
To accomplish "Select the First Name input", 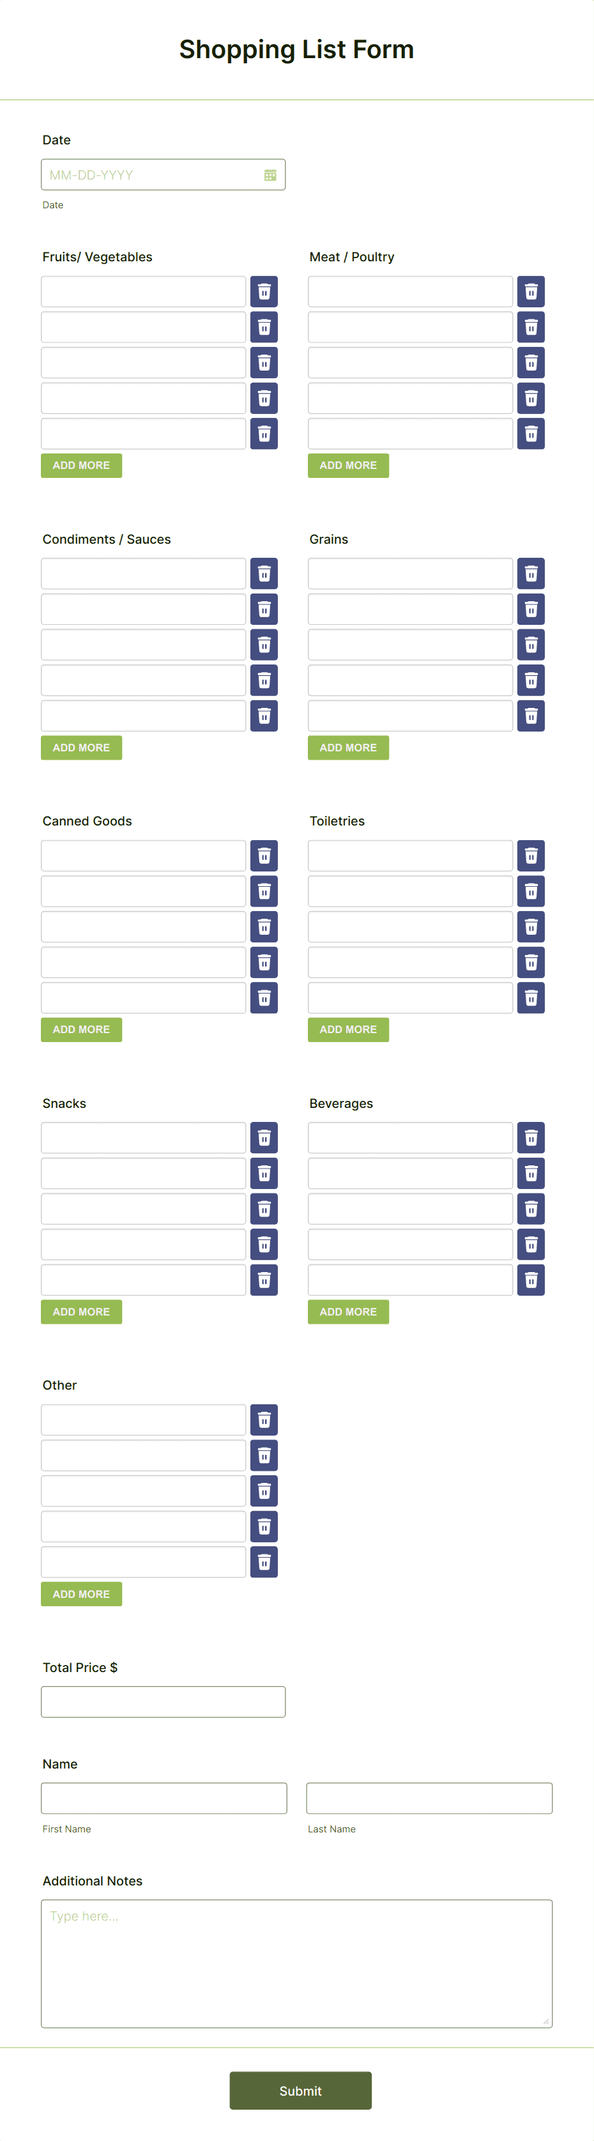I will (x=164, y=1798).
